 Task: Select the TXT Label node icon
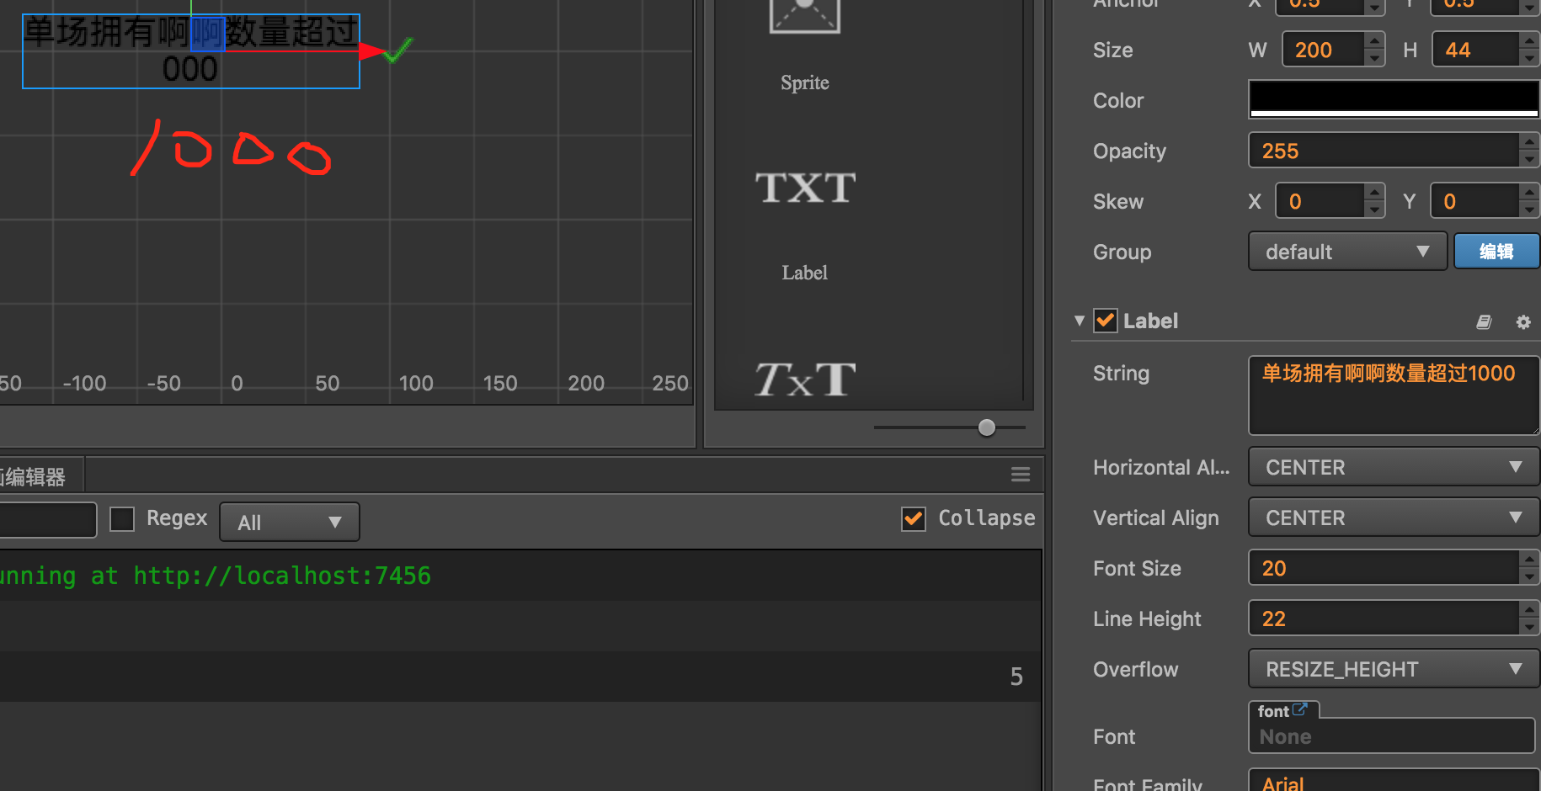pyautogui.click(x=805, y=188)
